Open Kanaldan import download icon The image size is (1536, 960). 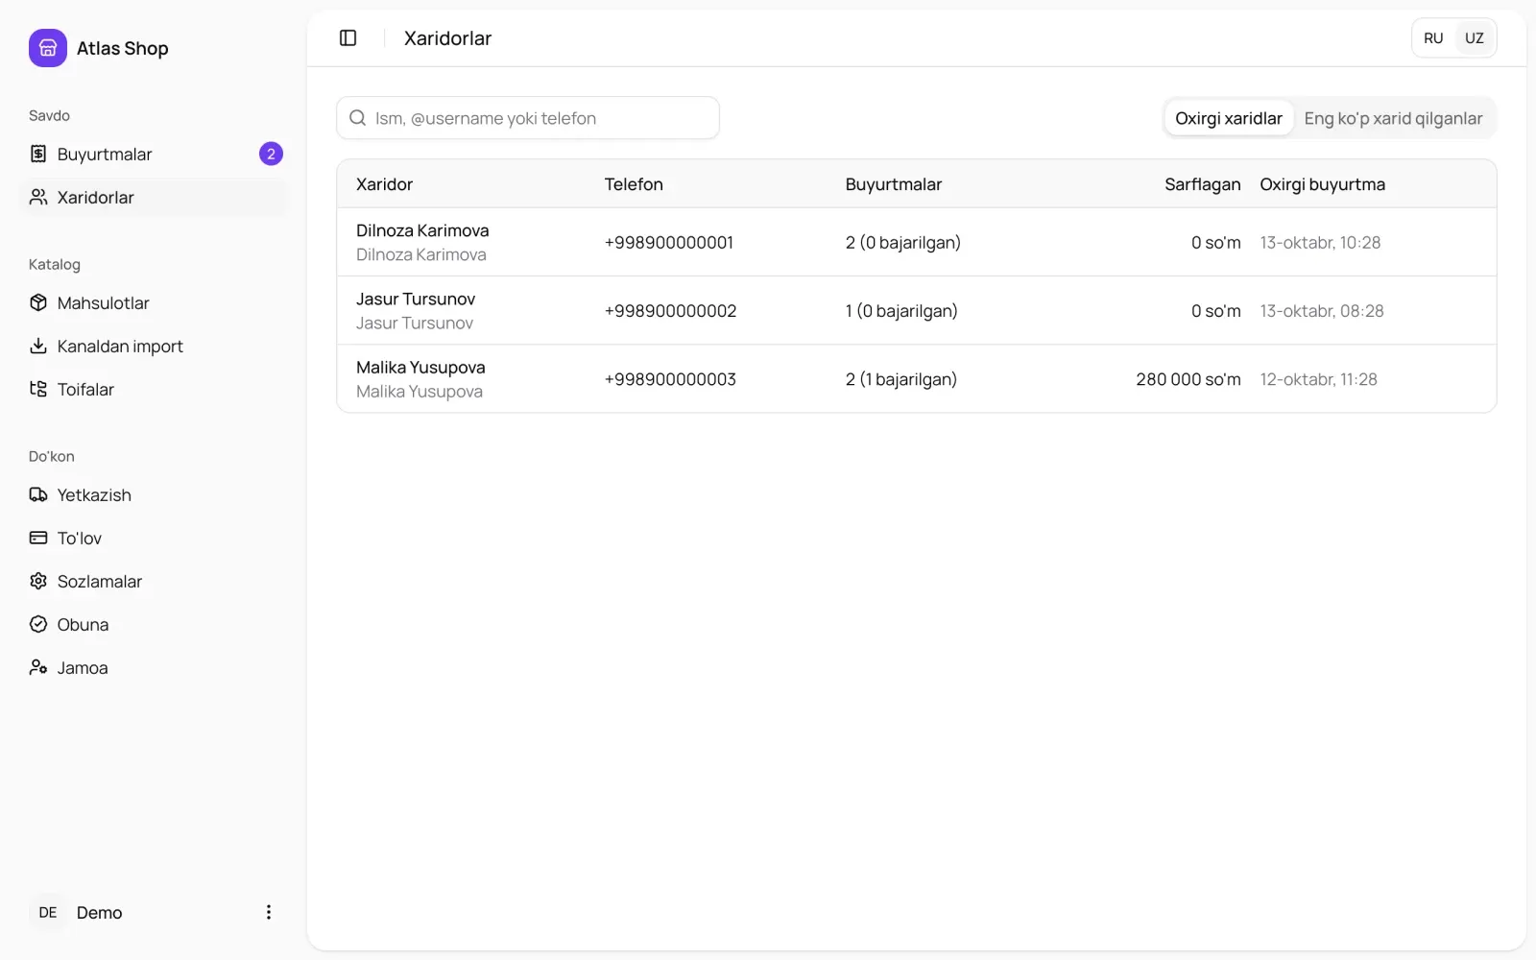(38, 346)
